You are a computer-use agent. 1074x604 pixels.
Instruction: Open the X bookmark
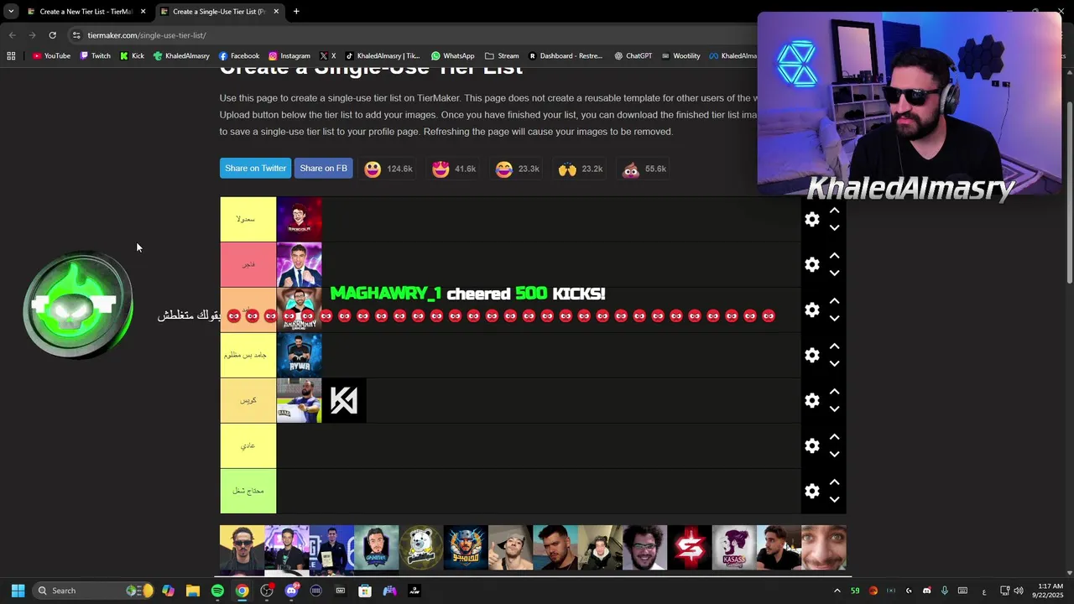coord(327,56)
